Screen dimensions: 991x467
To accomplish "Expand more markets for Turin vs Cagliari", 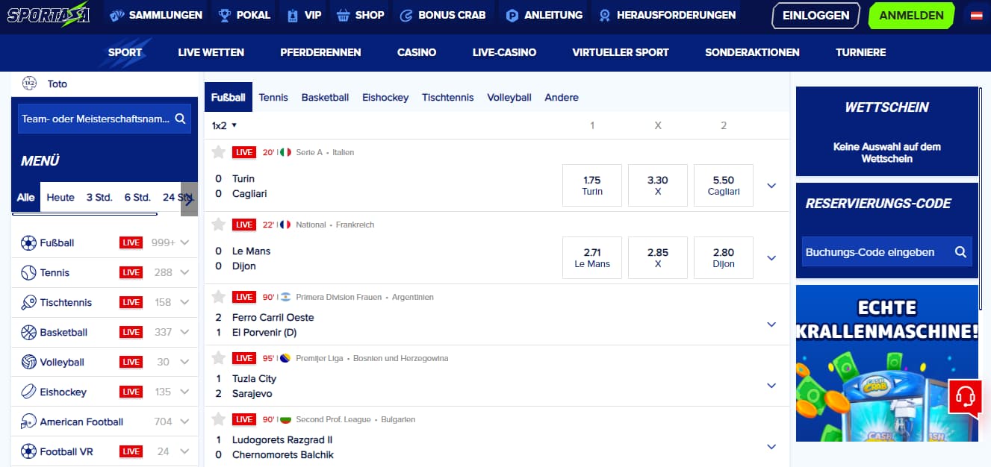I will pos(771,186).
